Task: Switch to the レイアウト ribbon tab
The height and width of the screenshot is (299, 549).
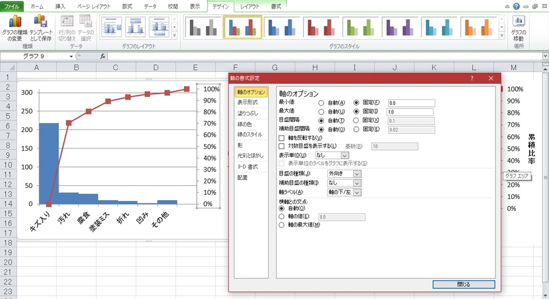Action: point(250,6)
